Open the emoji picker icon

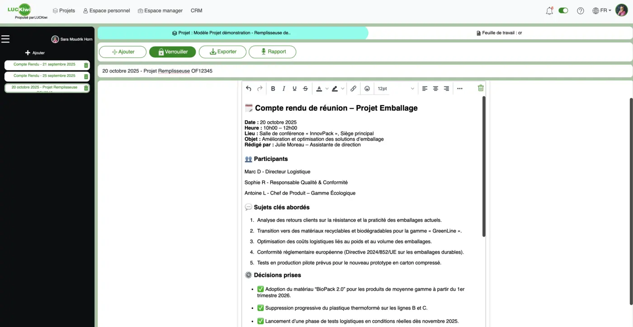[x=367, y=88]
